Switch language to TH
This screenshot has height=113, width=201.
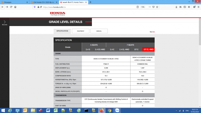[x=151, y=32]
